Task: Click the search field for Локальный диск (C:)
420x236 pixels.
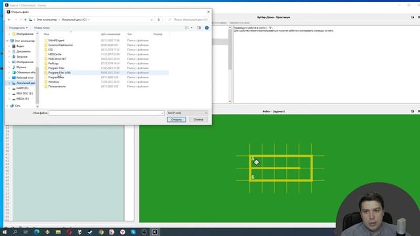Action: pos(188,20)
